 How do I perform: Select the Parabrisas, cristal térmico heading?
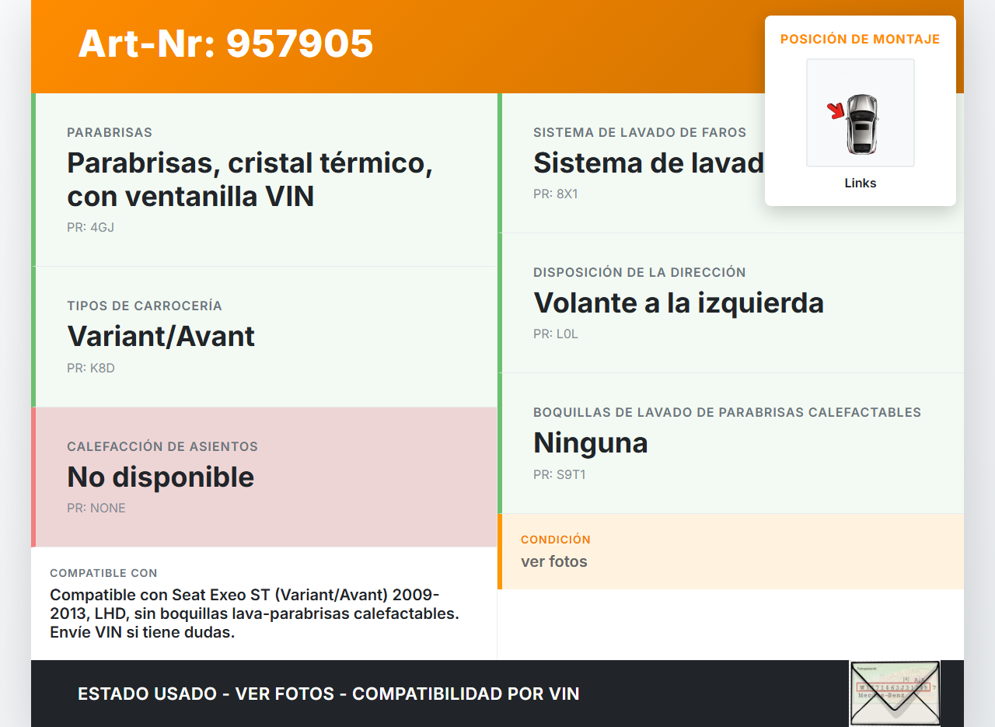point(250,180)
